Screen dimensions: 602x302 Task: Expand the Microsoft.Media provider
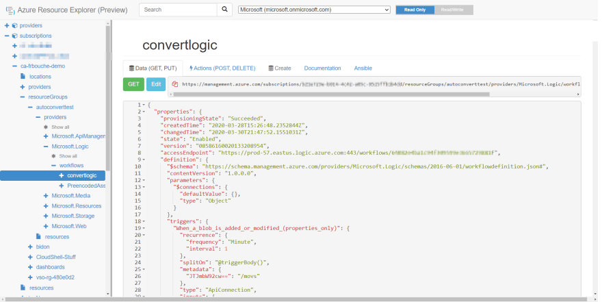click(46, 196)
